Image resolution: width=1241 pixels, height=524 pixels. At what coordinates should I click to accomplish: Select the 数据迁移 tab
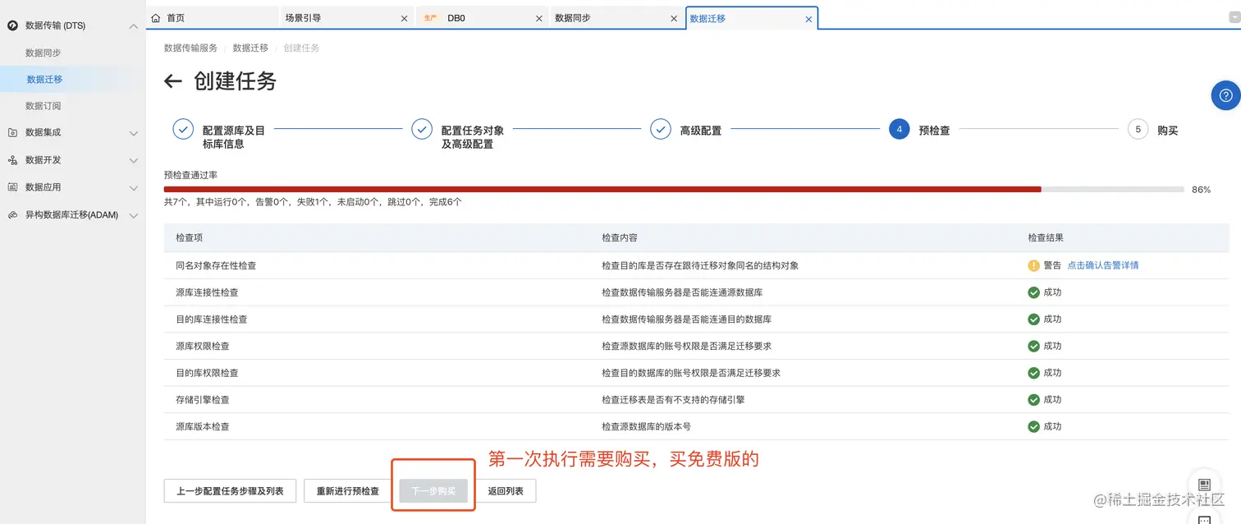point(751,18)
